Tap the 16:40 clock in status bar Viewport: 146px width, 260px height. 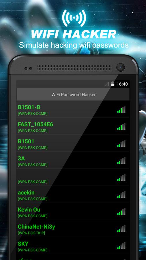122,84
